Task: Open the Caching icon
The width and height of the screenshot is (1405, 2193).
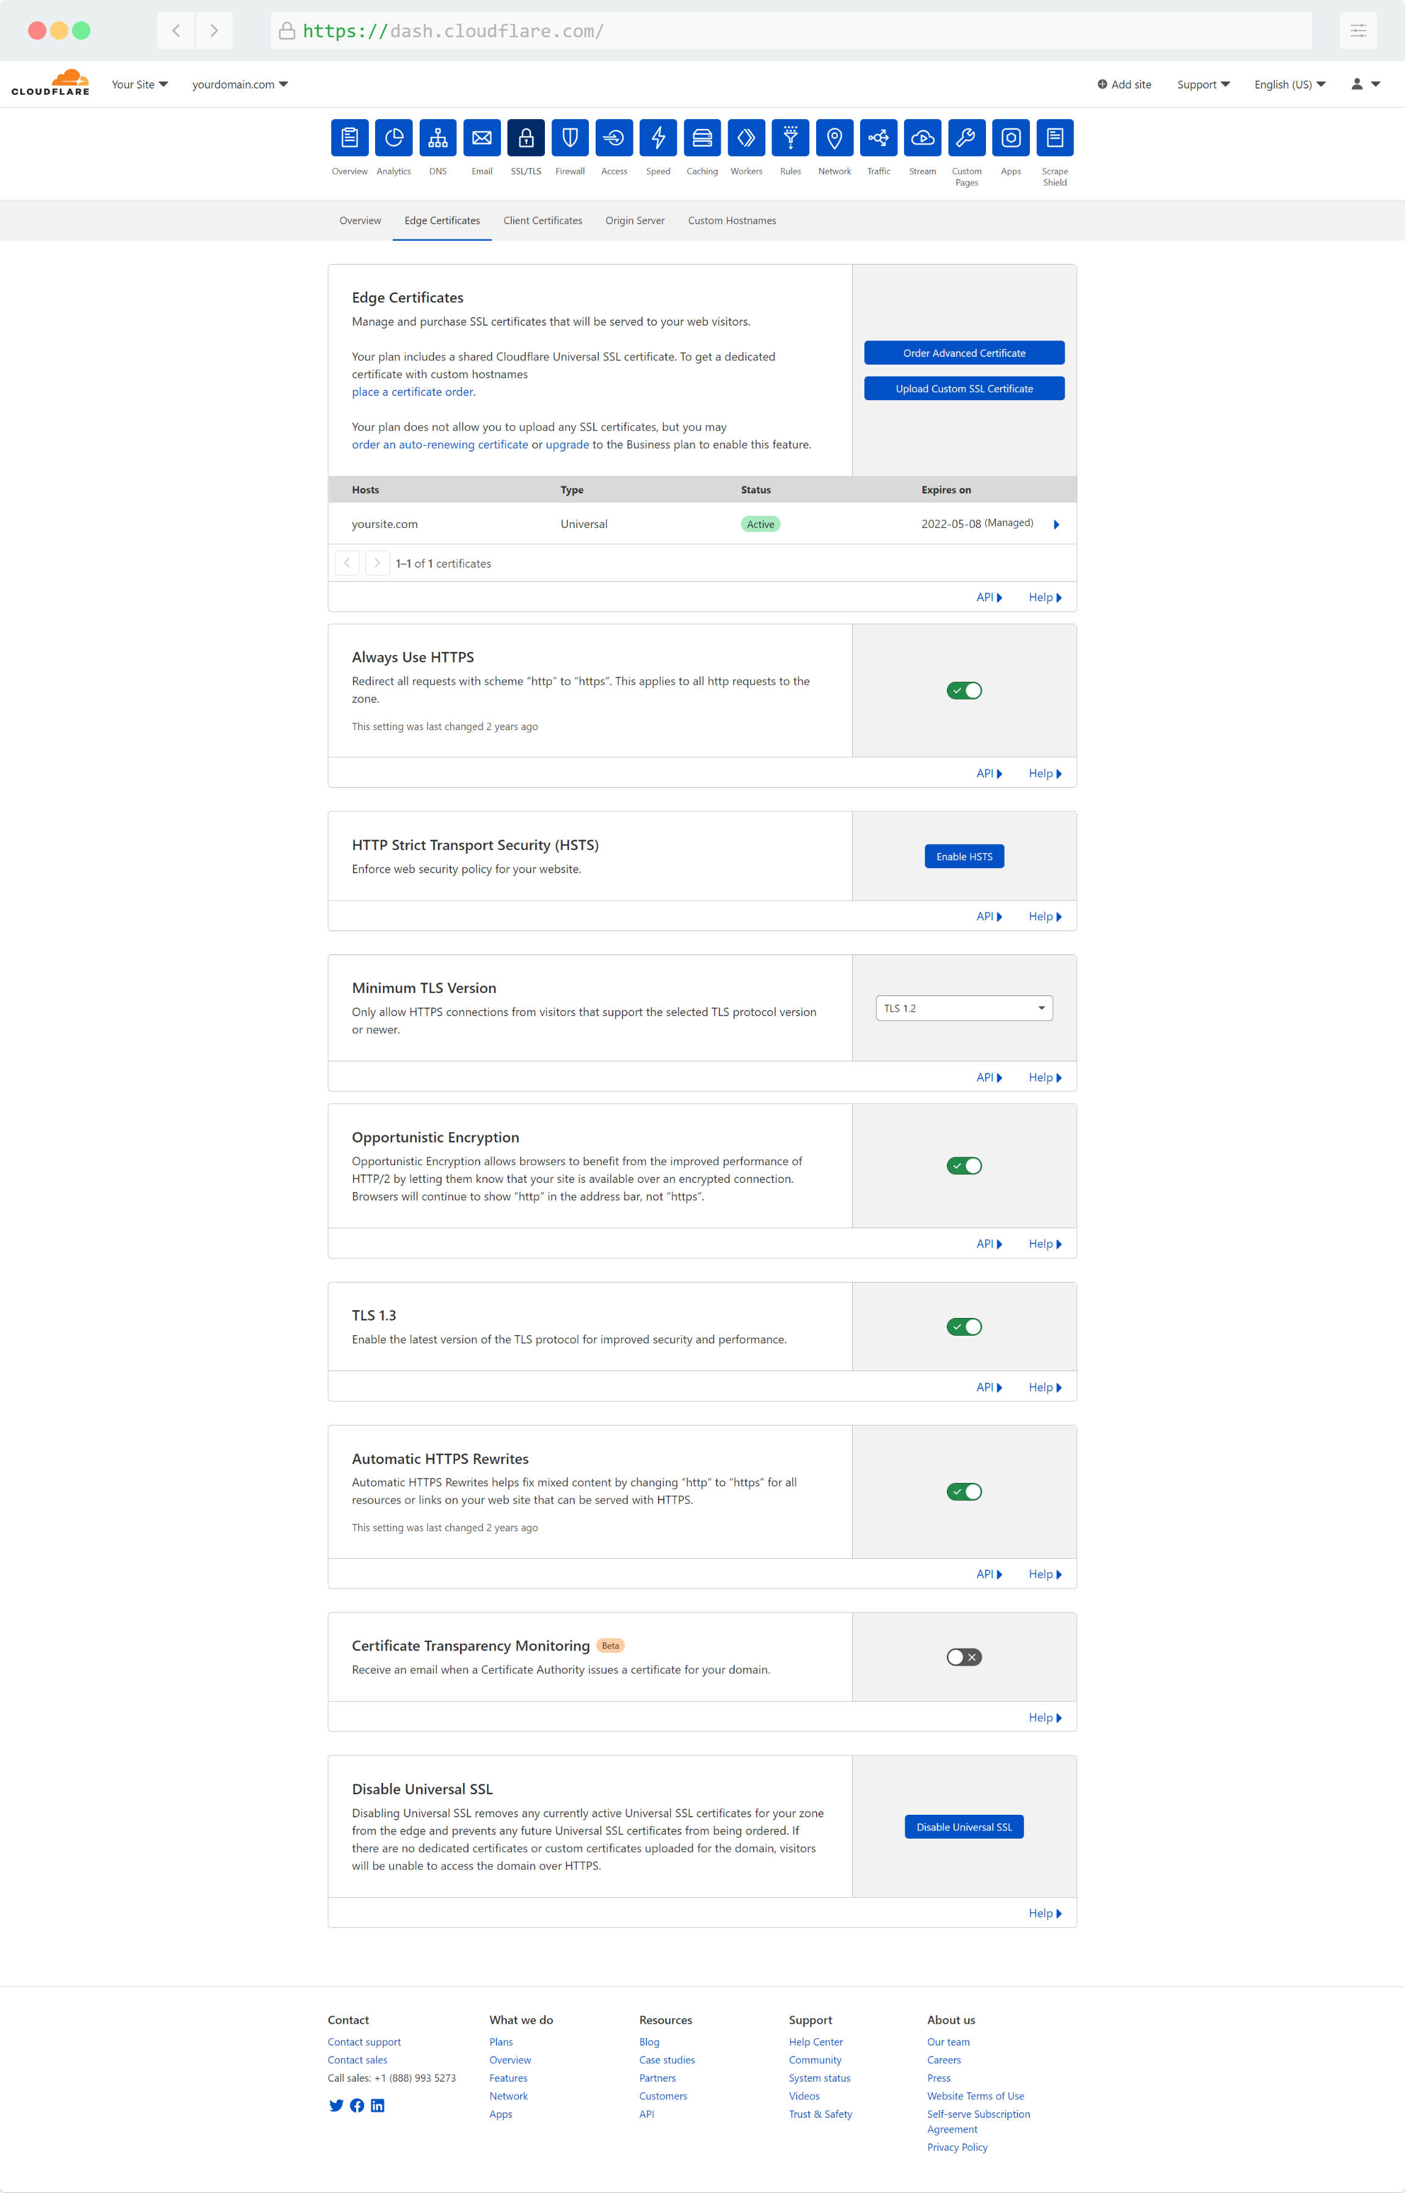Action: 702,138
